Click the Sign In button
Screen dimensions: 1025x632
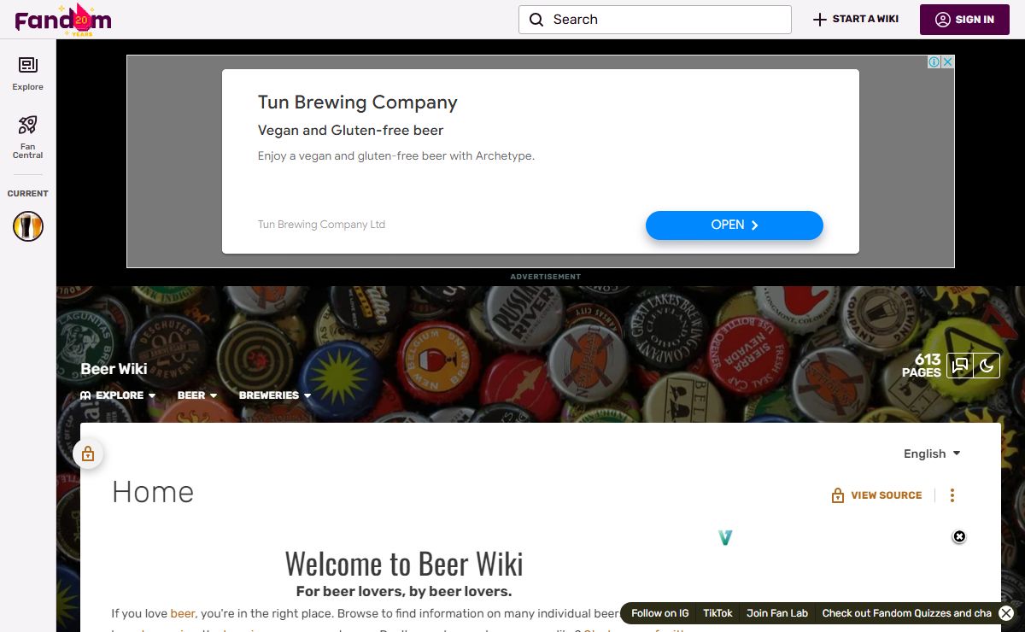pos(964,19)
